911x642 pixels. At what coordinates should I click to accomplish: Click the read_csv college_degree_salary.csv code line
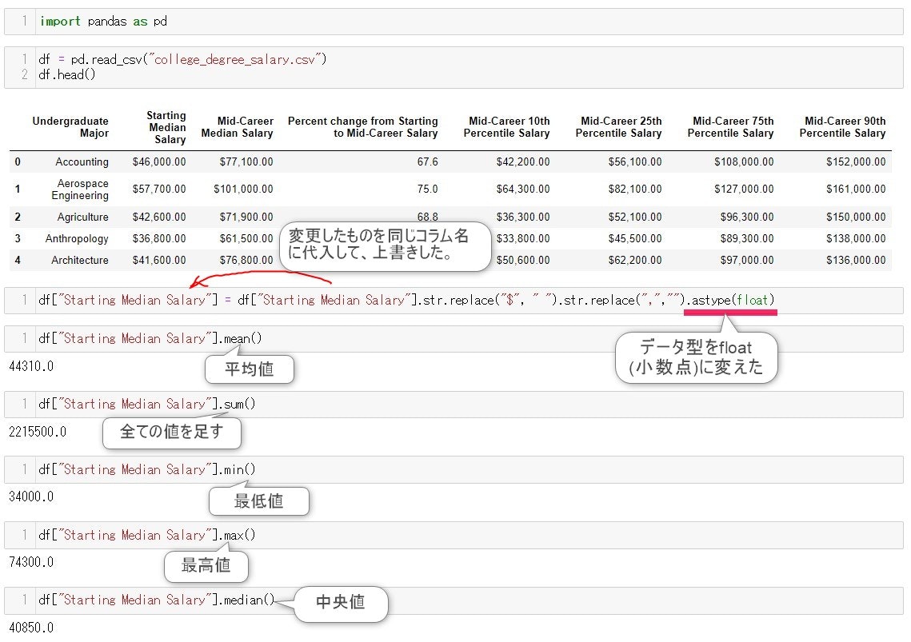click(x=182, y=59)
